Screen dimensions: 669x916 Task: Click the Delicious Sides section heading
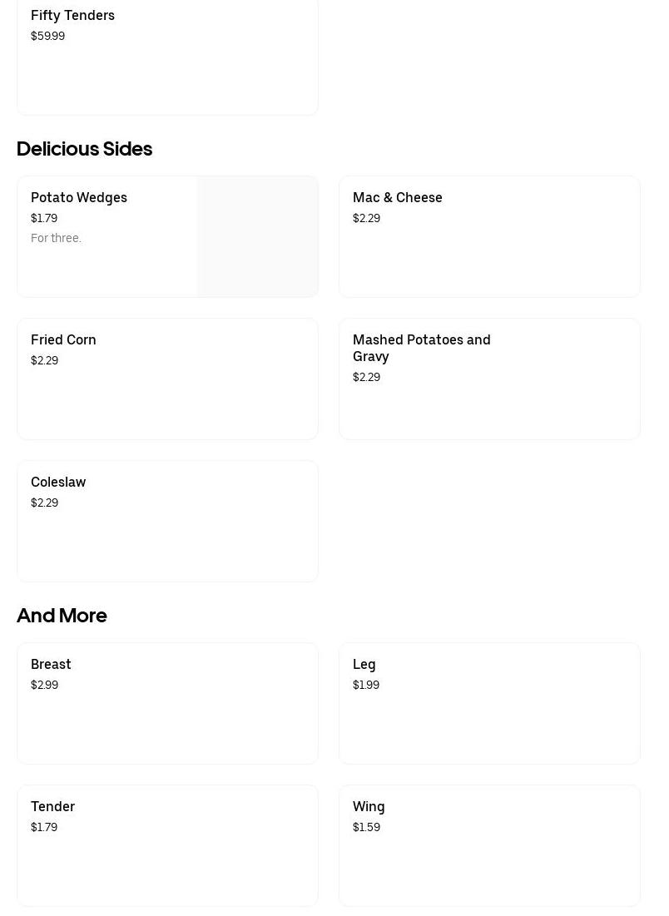point(84,149)
